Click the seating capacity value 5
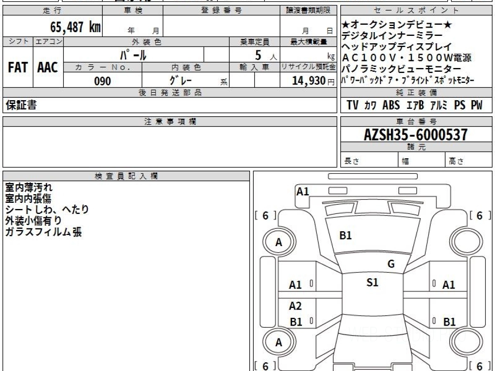495x371 pixels. (x=259, y=54)
